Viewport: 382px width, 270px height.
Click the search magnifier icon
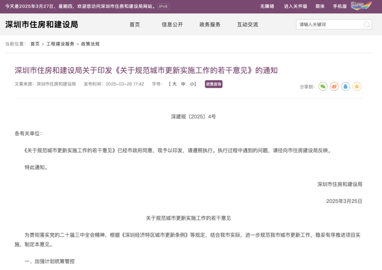point(367,24)
